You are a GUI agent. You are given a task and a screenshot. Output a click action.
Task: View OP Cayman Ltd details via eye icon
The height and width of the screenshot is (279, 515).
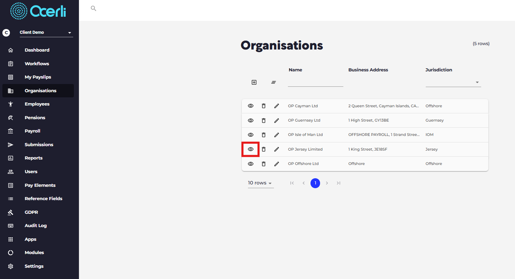251,106
